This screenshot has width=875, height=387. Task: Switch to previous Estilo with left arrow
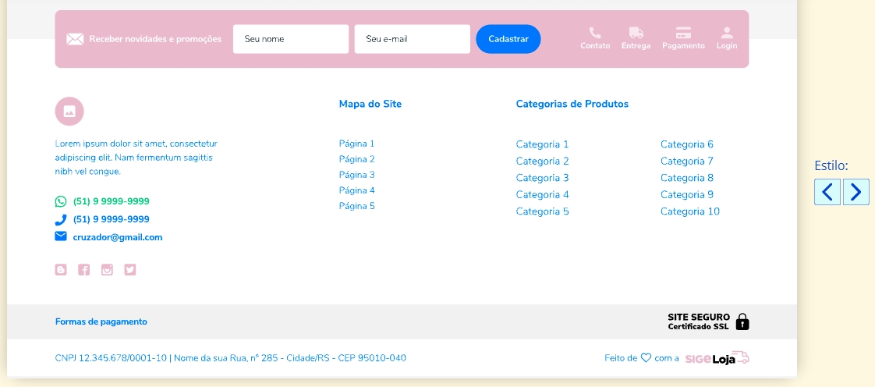point(827,192)
